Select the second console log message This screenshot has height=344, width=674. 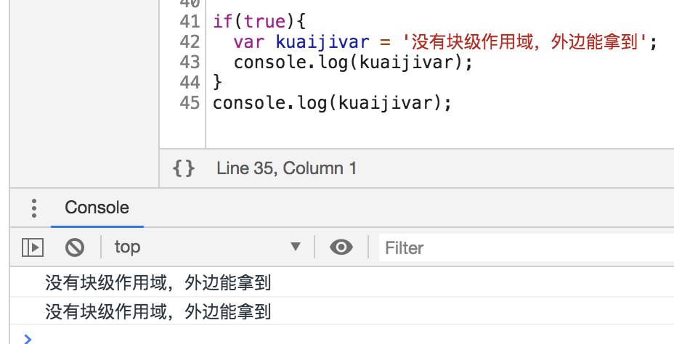pyautogui.click(x=158, y=312)
